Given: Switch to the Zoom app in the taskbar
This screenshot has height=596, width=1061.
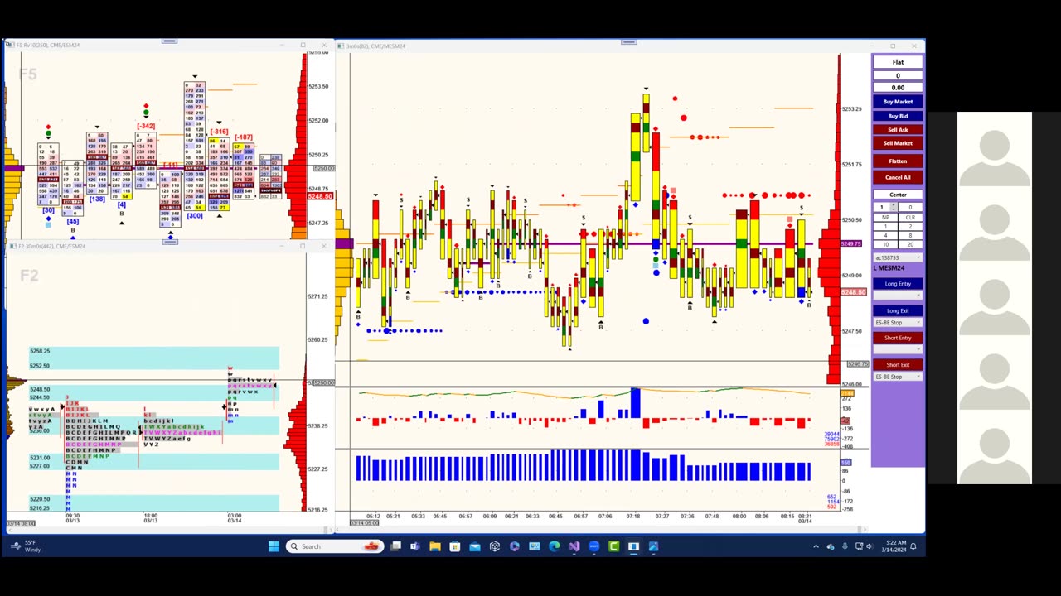Looking at the screenshot, I should pyautogui.click(x=594, y=546).
